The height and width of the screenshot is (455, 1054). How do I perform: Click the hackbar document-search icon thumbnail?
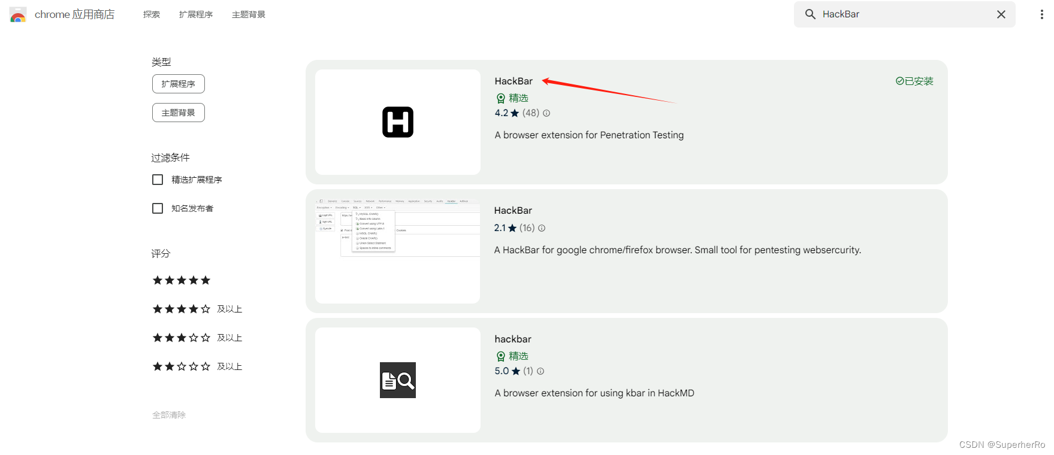(x=398, y=380)
